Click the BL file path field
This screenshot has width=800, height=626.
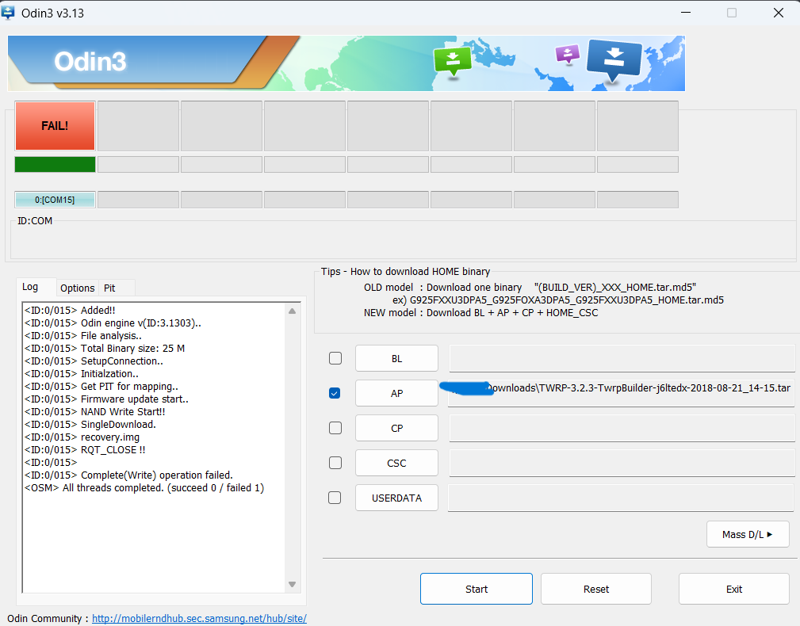pyautogui.click(x=622, y=358)
